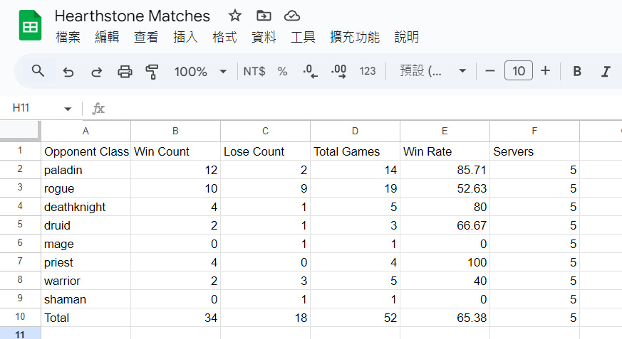Screen dimensions: 622x339
Task: Open the Google Sheets home icon
Action: 30,26
